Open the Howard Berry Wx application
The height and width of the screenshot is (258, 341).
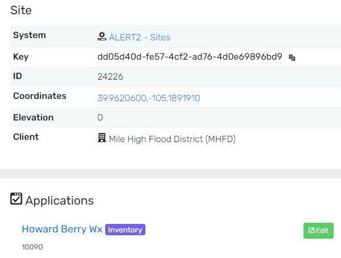(x=62, y=229)
